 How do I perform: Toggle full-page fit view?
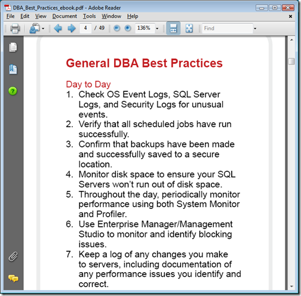(189, 28)
